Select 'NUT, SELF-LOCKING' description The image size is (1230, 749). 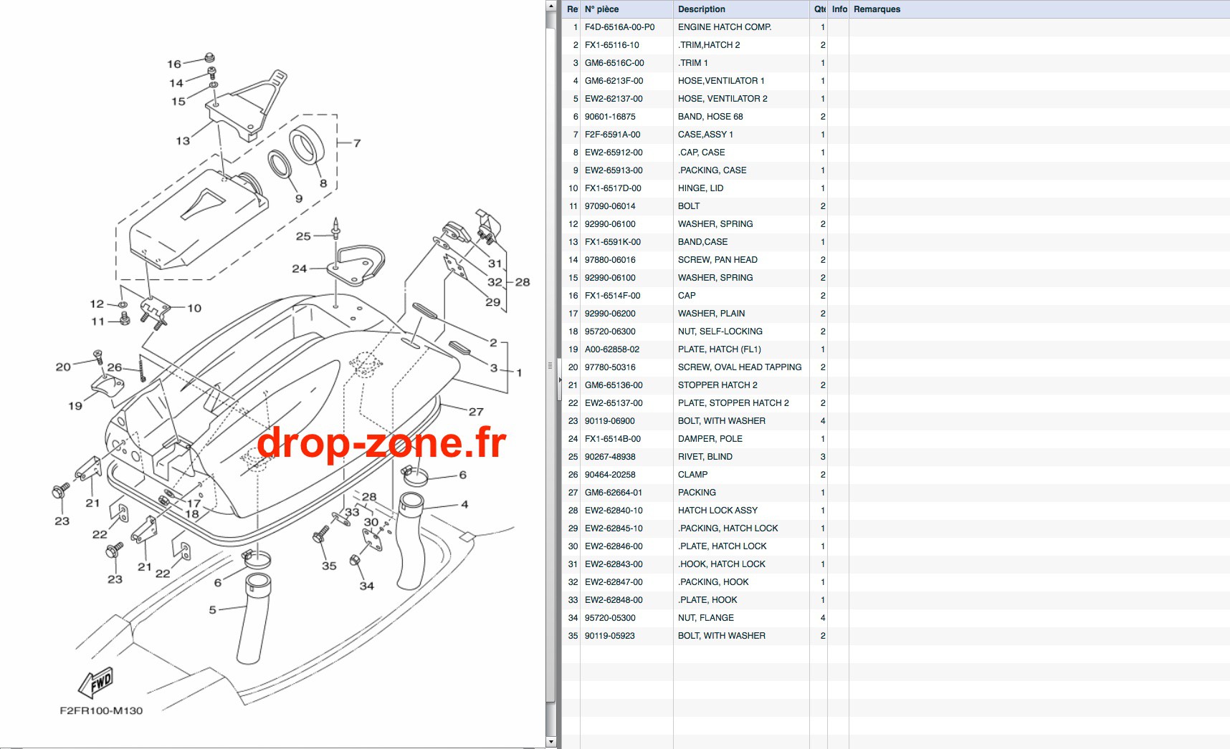pos(720,332)
